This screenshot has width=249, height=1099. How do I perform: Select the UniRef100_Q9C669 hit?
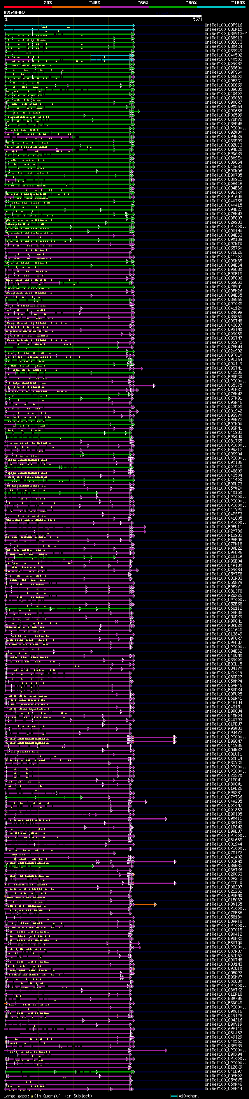click(223, 85)
